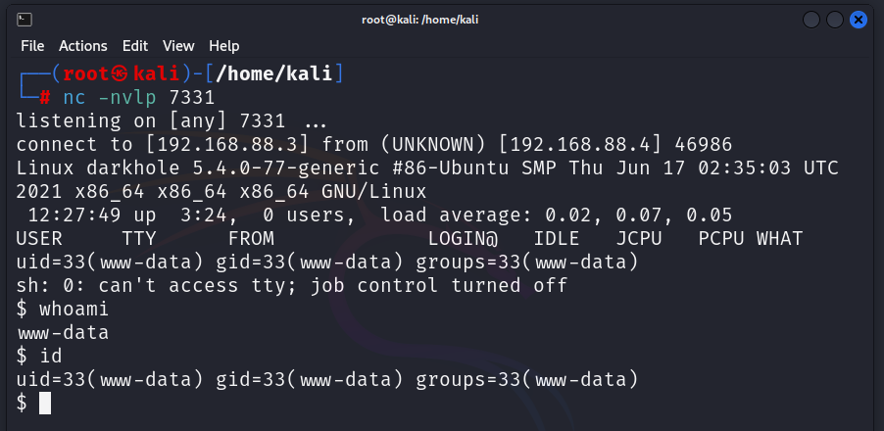Click the /home/kali path in the prompt
This screenshot has height=431, width=884.
click(274, 73)
